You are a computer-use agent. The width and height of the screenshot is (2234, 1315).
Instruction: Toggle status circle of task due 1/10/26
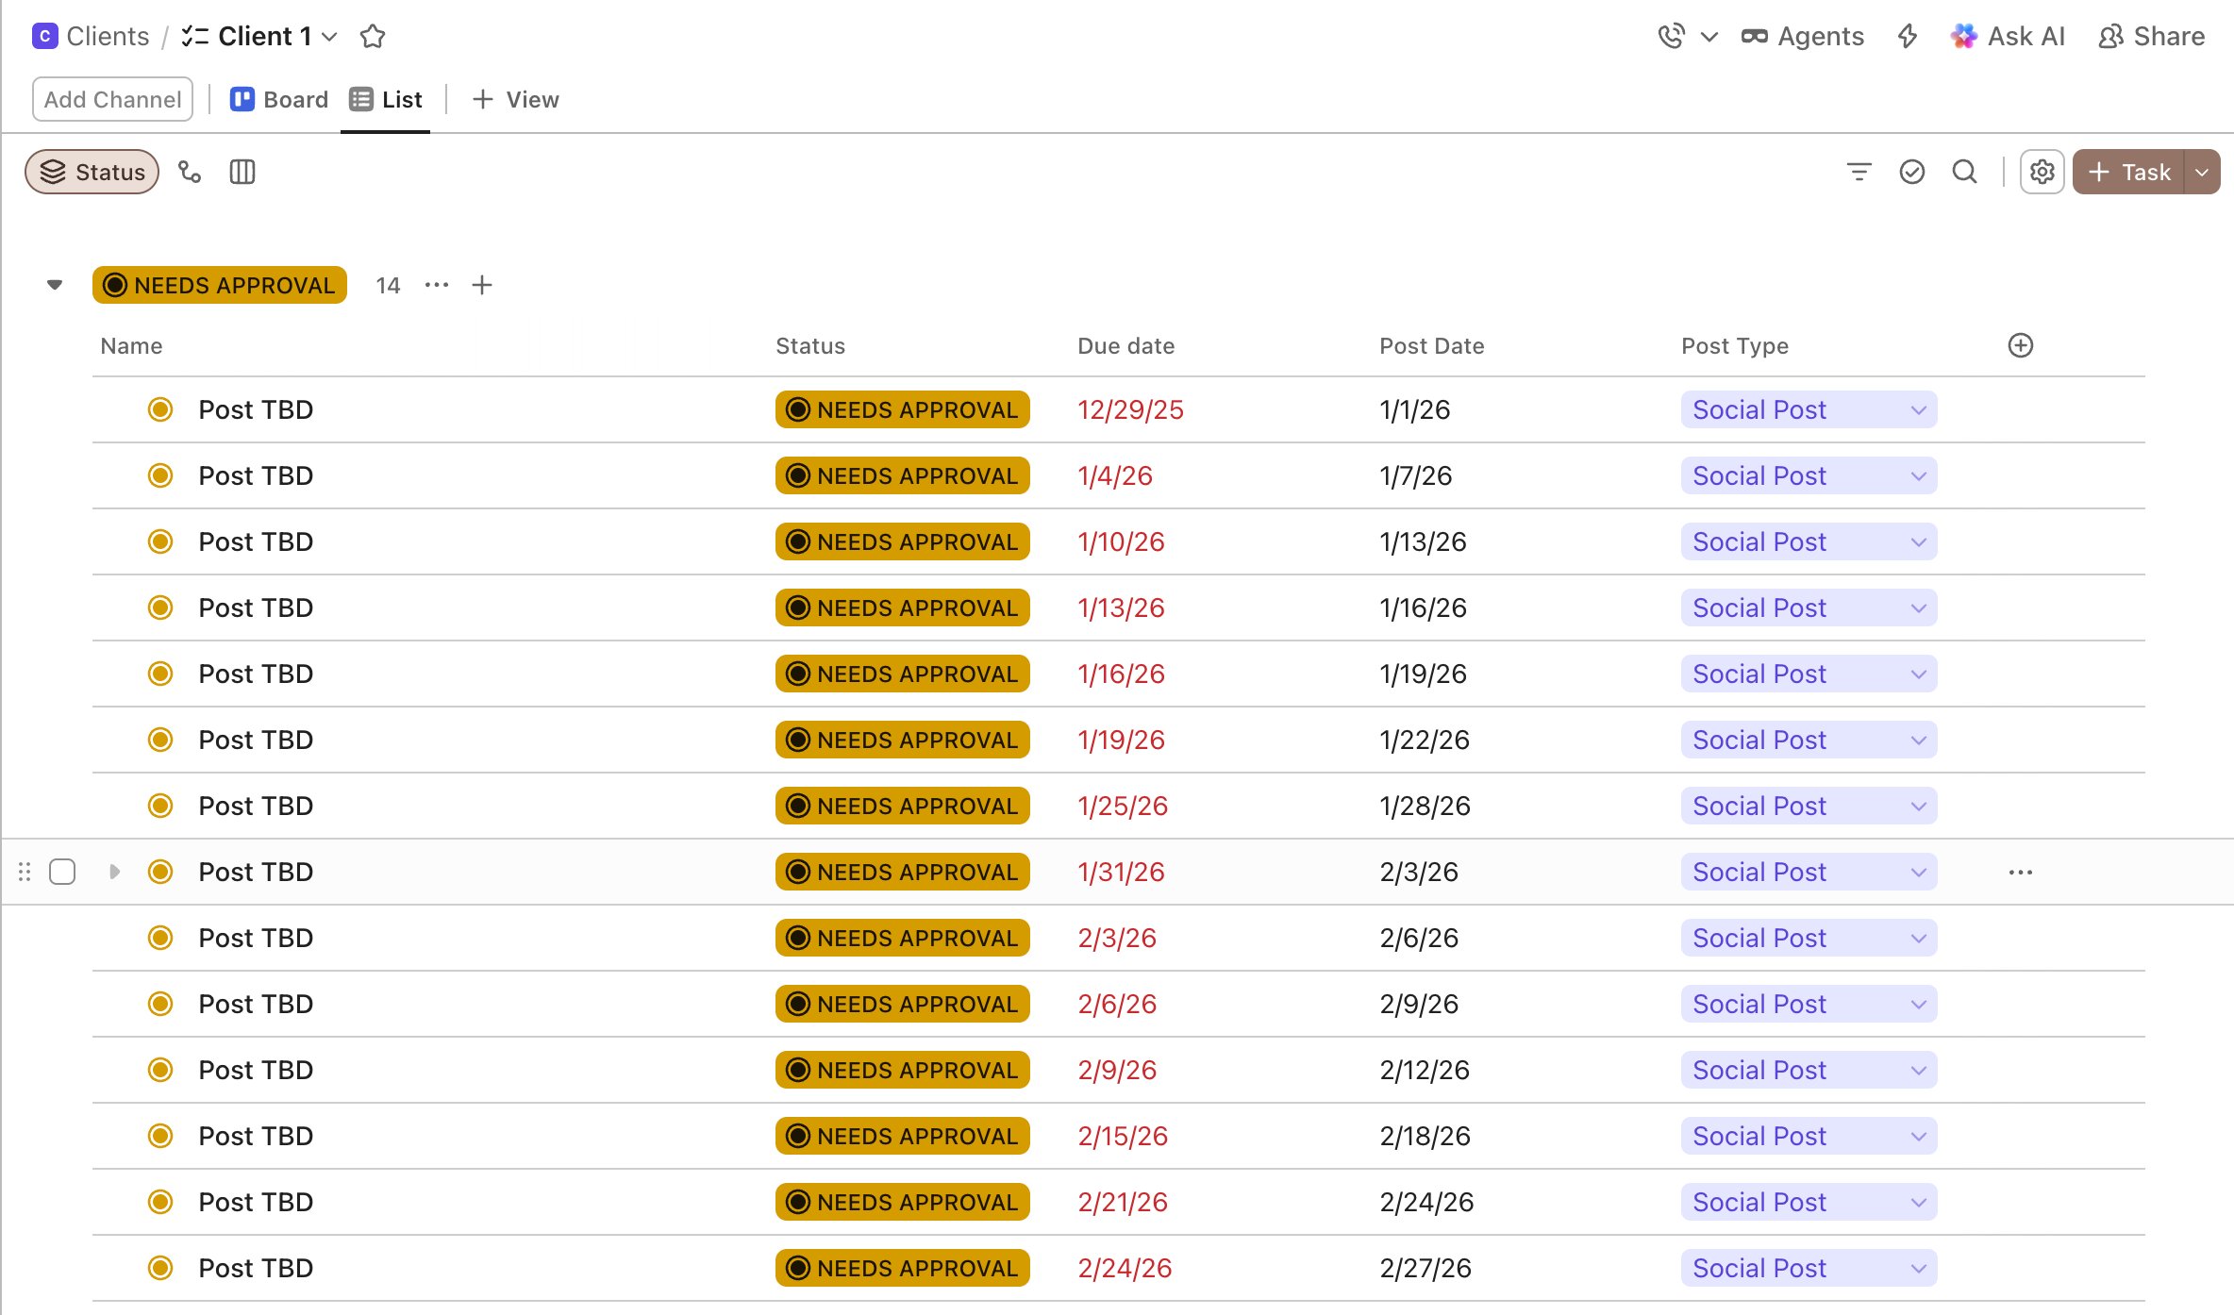(x=160, y=541)
